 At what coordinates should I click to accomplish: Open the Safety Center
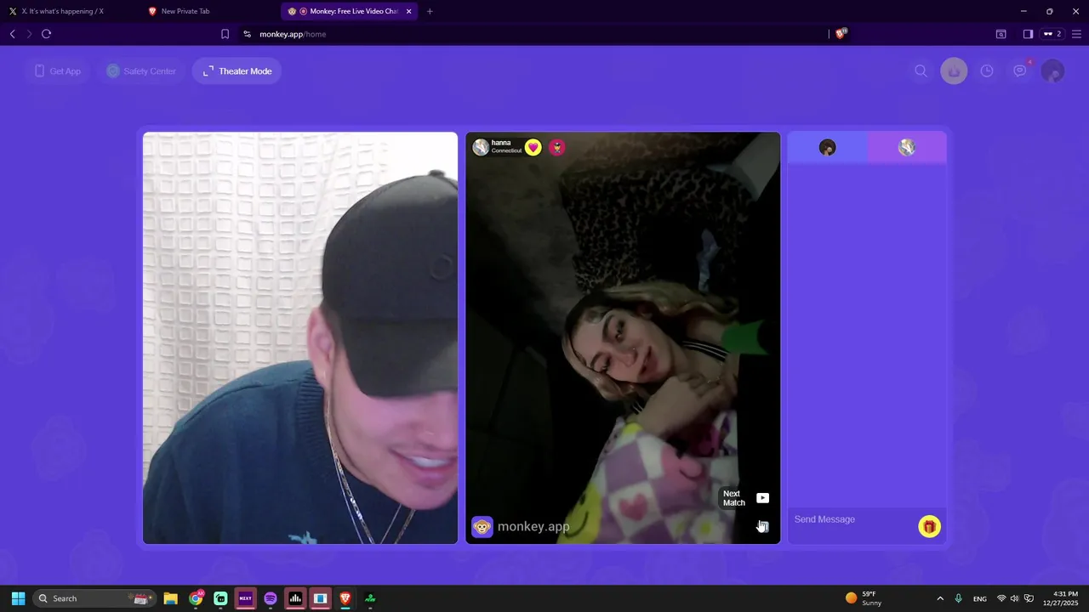point(141,71)
